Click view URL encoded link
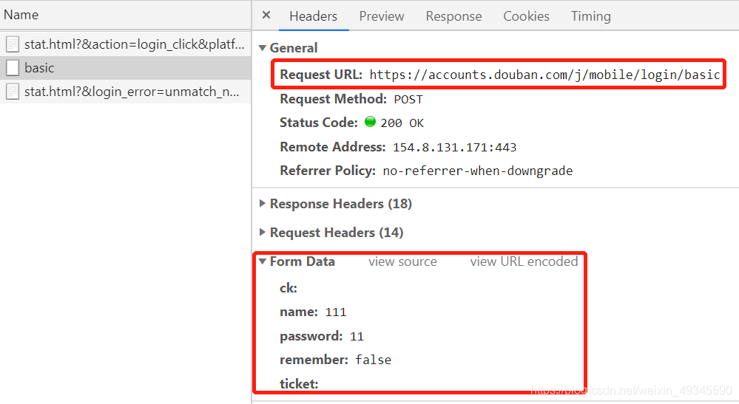The image size is (739, 404). pos(524,261)
